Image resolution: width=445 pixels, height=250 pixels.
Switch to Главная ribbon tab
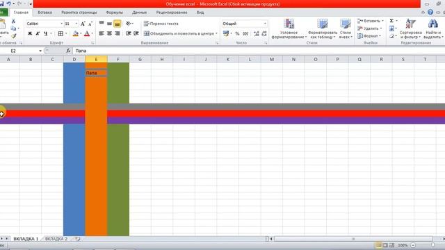pos(21,12)
